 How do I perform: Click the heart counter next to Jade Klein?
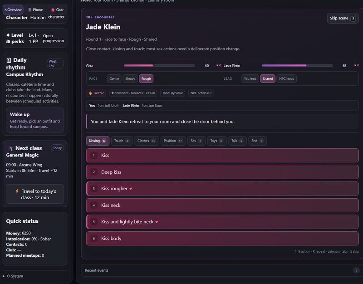pos(357,65)
